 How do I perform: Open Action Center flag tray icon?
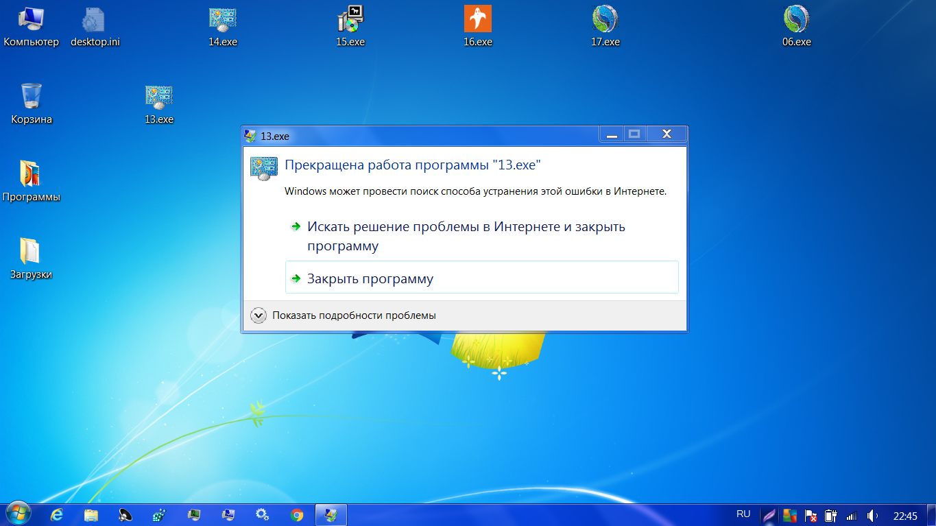[x=810, y=516]
